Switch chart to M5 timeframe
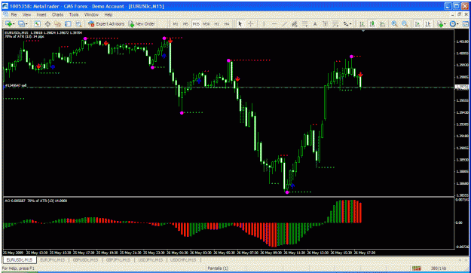 (x=185, y=23)
